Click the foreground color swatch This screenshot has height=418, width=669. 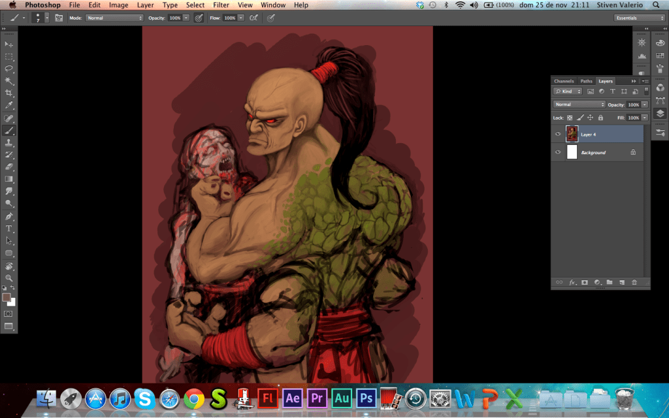pos(7,297)
